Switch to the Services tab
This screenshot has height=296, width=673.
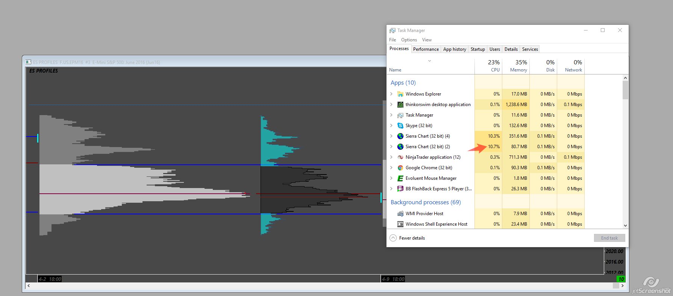pyautogui.click(x=530, y=49)
